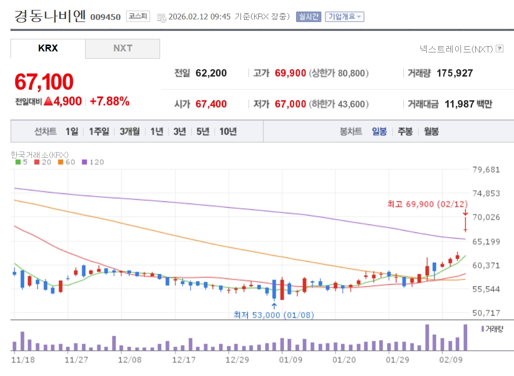The width and height of the screenshot is (514, 376).
Task: Click the 코스피 market badge
Action: (138, 16)
